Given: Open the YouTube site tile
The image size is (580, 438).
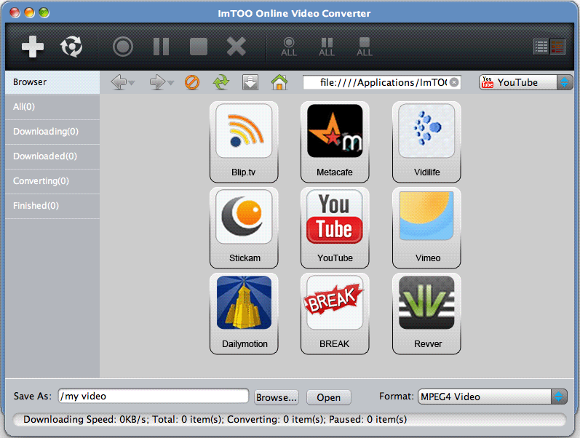Looking at the screenshot, I should [x=335, y=228].
